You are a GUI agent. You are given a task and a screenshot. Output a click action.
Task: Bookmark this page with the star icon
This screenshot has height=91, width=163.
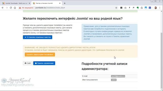pyautogui.click(x=116, y=8)
